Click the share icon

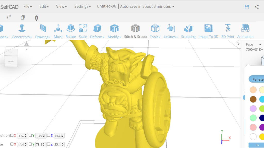[x=257, y=7]
